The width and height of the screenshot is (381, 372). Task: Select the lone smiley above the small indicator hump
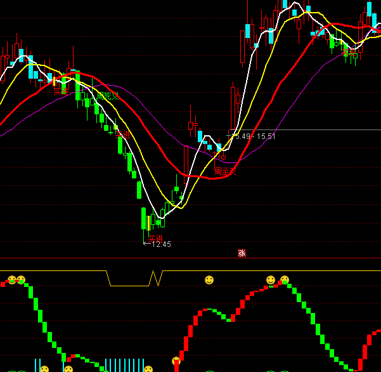[209, 280]
